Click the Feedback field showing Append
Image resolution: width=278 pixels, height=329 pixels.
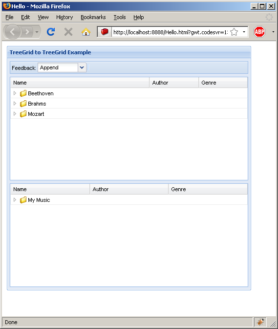[58, 67]
